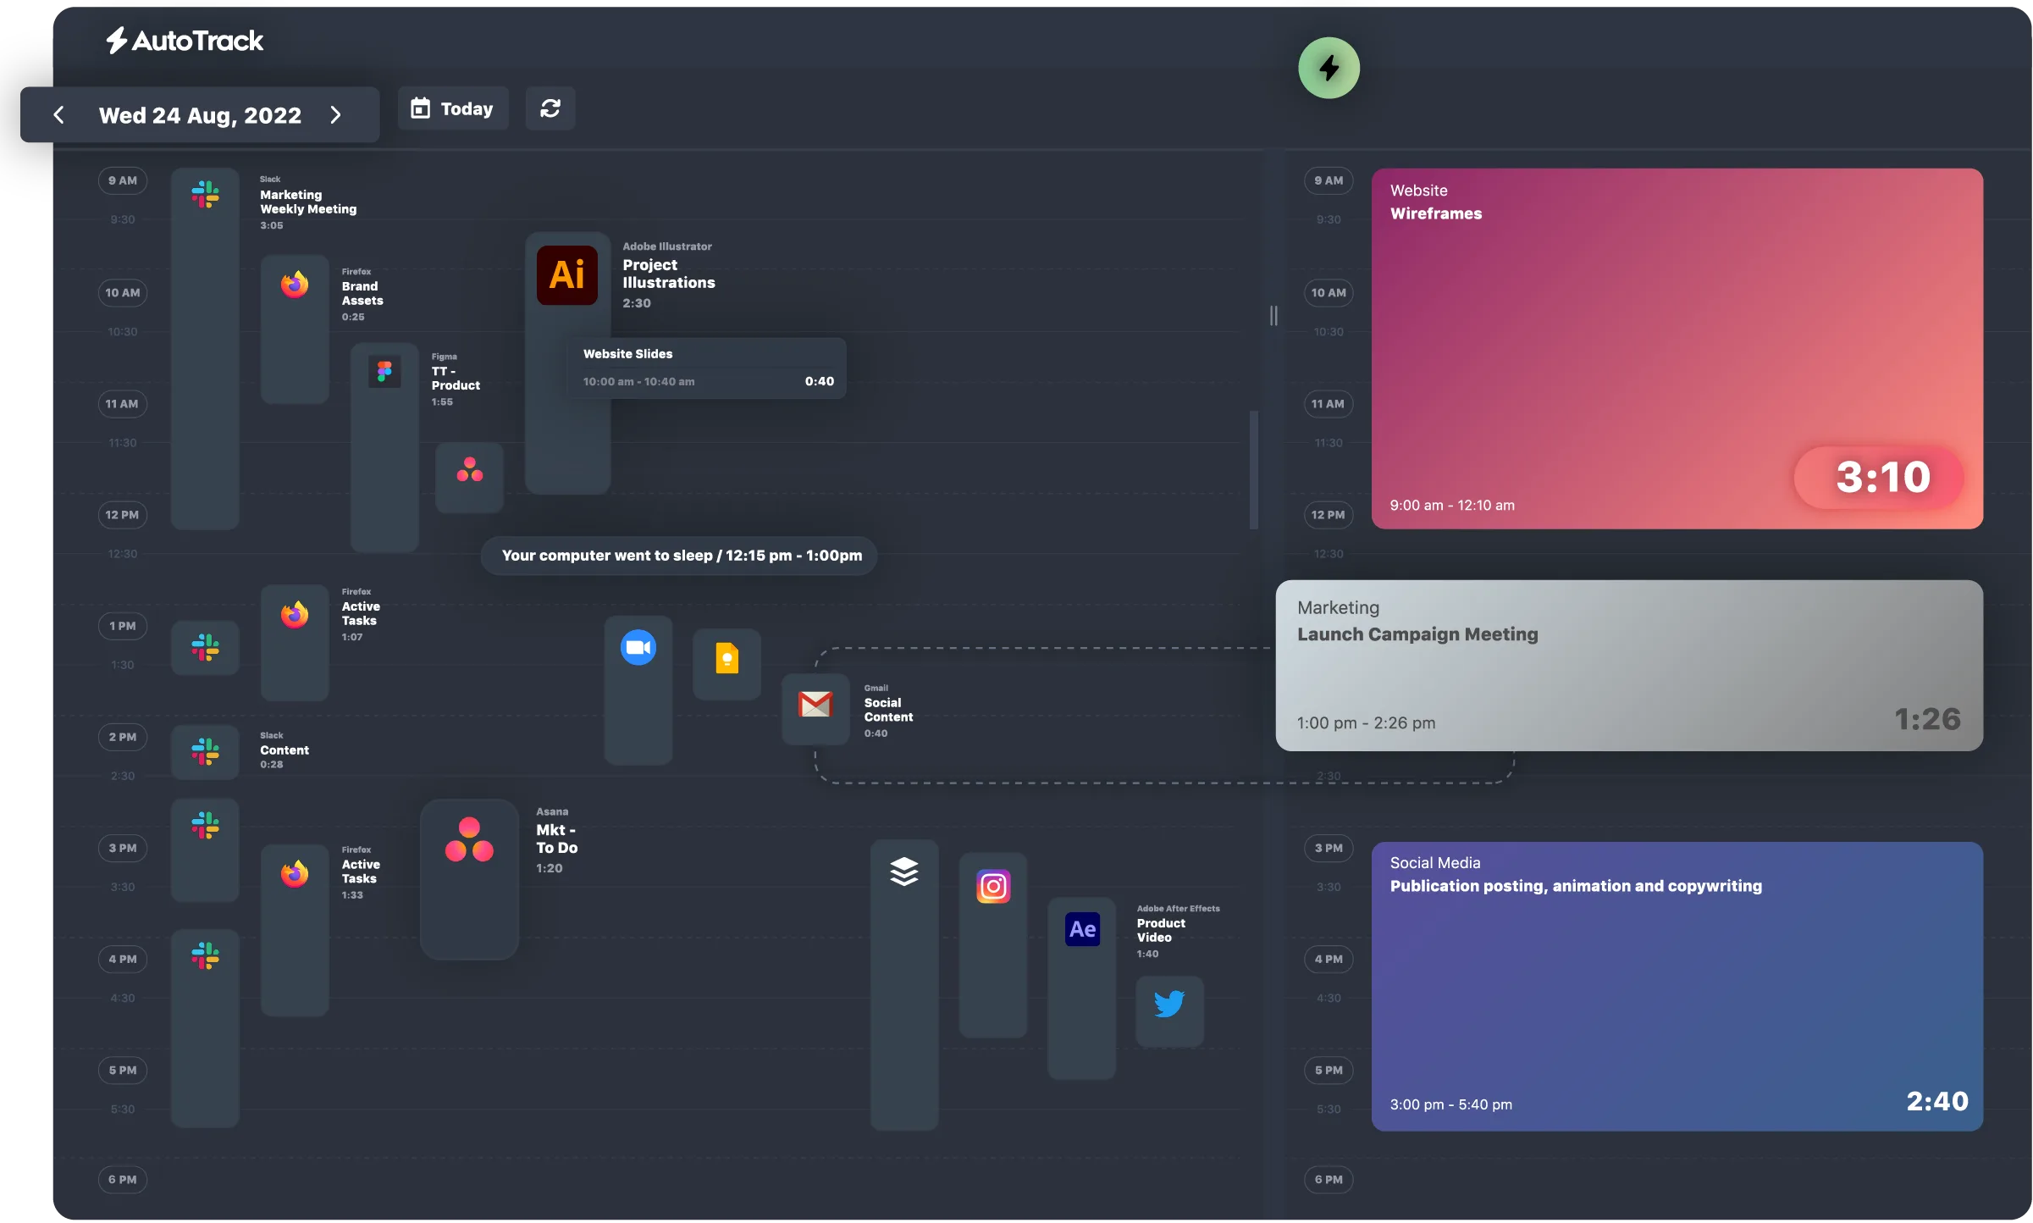The image size is (2033, 1223).
Task: Click the date label Wed 24 Aug, 2022
Action: pos(200,115)
